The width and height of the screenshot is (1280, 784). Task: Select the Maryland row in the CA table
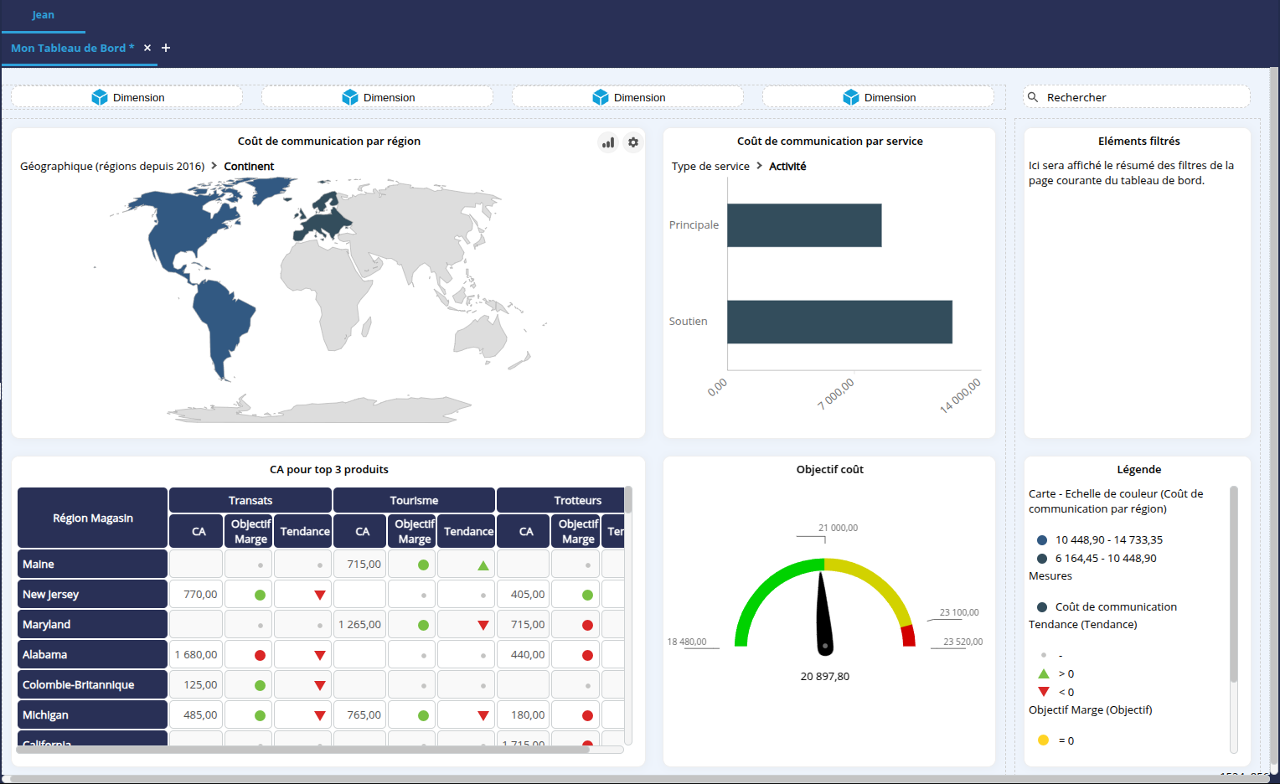pyautogui.click(x=92, y=623)
